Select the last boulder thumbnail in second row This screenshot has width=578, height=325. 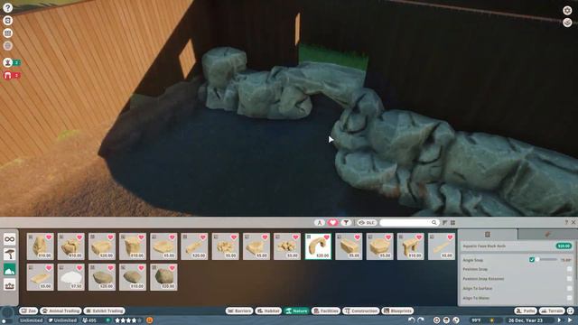coord(163,277)
